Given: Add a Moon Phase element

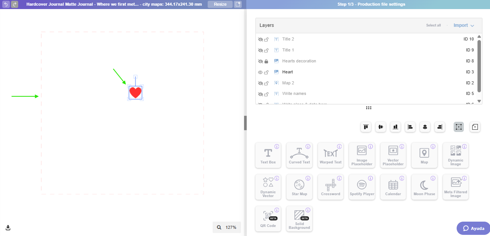Looking at the screenshot, I should [x=424, y=187].
